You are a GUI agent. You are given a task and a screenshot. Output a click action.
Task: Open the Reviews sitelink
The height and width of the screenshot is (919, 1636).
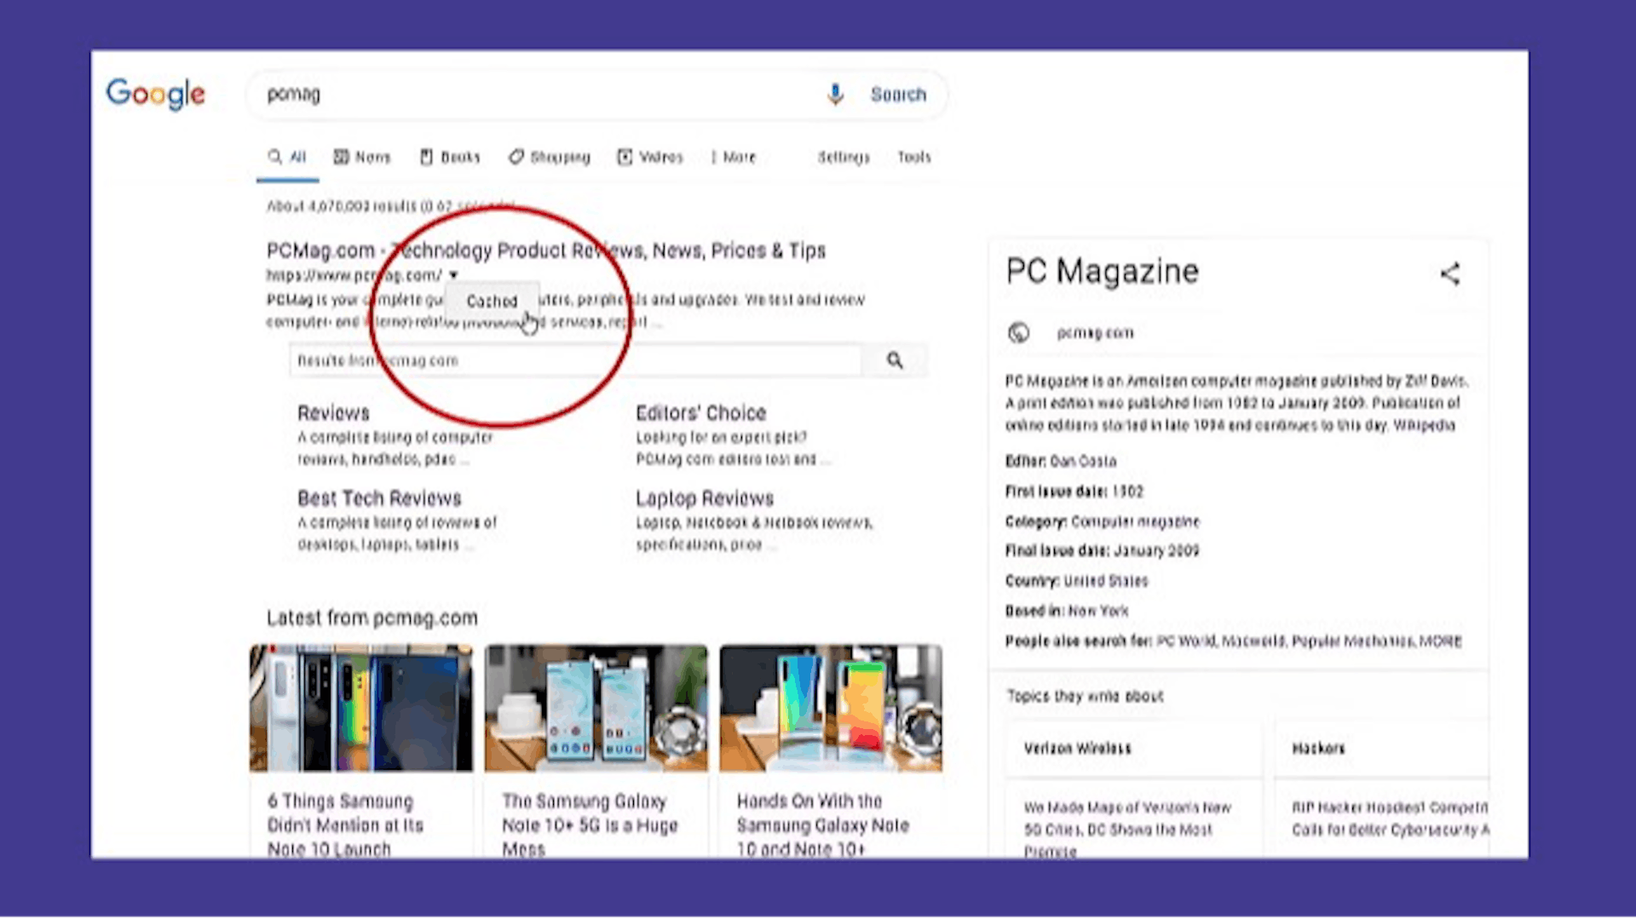coord(333,413)
